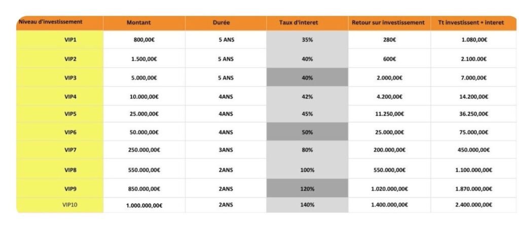Select the 600€ return cell for VIP2
Image resolution: width=519 pixels, height=243 pixels.
point(389,59)
